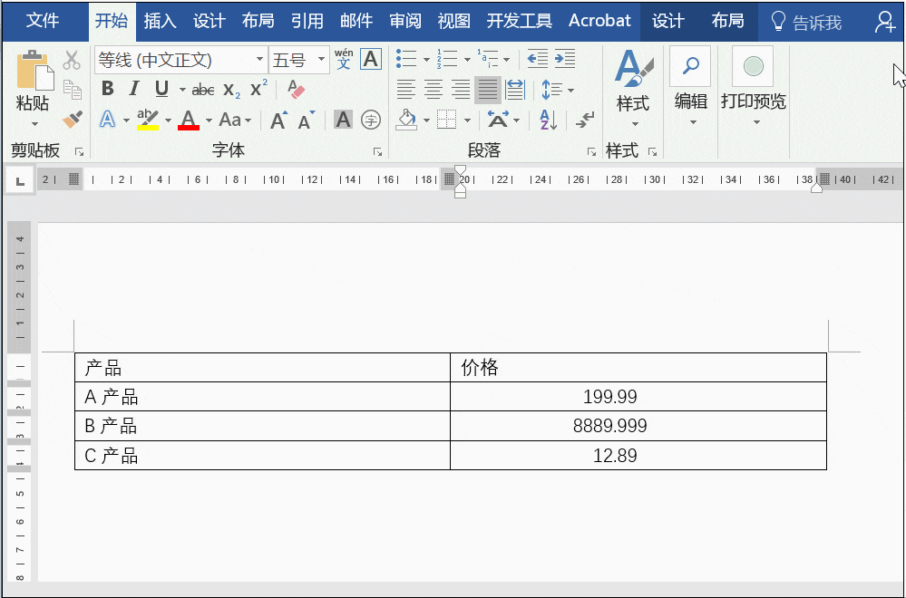This screenshot has width=906, height=598.
Task: Show paragraph marks icon
Action: point(585,121)
